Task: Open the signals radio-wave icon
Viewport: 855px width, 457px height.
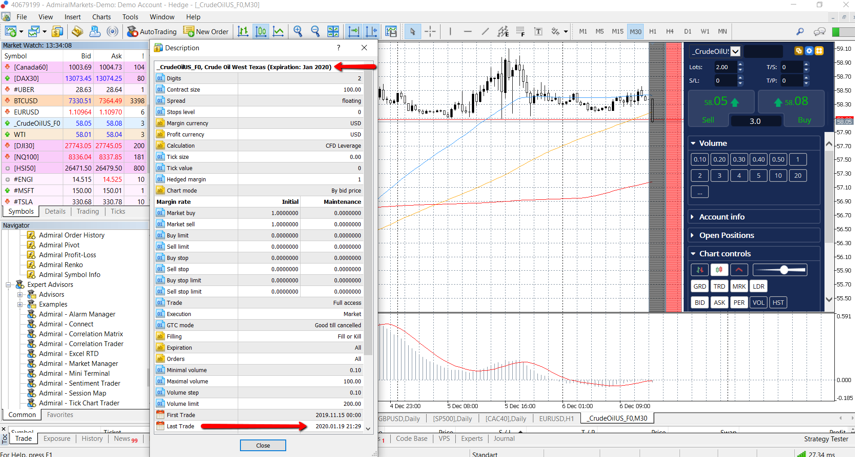Action: click(113, 31)
